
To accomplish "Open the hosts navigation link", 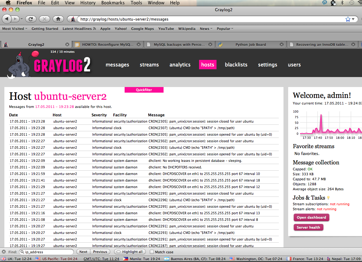I will click(207, 65).
